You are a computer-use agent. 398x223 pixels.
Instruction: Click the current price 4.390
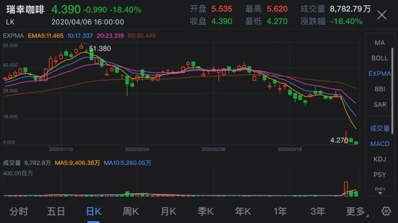tap(66, 10)
